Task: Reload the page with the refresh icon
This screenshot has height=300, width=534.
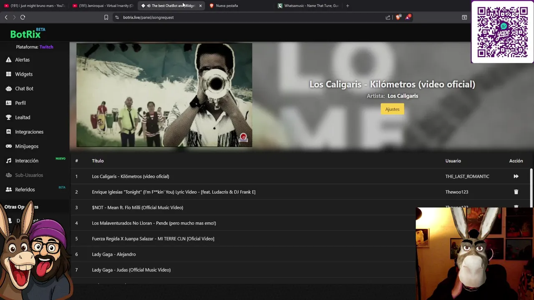Action: point(23,17)
